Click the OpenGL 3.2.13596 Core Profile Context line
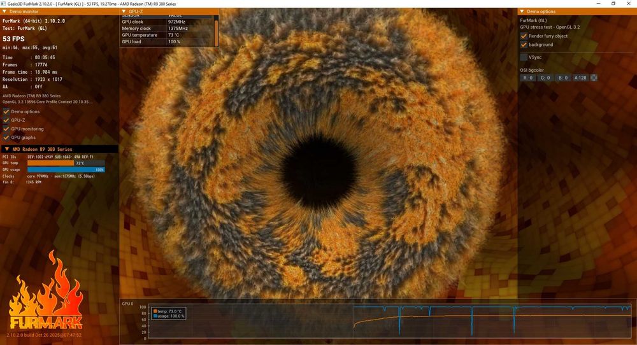The width and height of the screenshot is (637, 345). [x=47, y=101]
